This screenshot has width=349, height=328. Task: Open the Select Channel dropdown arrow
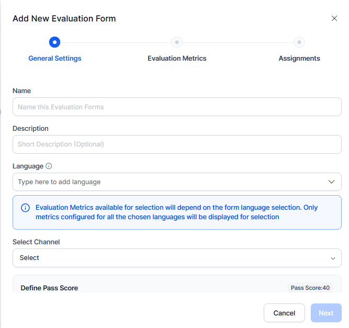pyautogui.click(x=333, y=258)
